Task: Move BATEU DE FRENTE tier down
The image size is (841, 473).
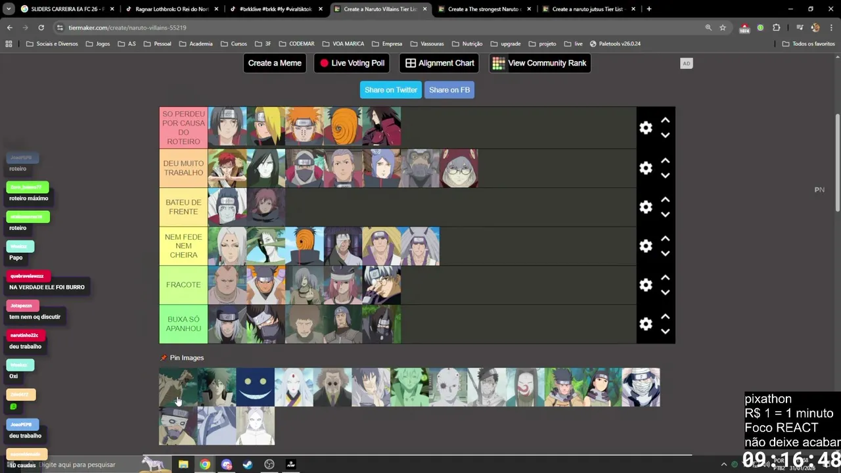Action: coord(665,214)
